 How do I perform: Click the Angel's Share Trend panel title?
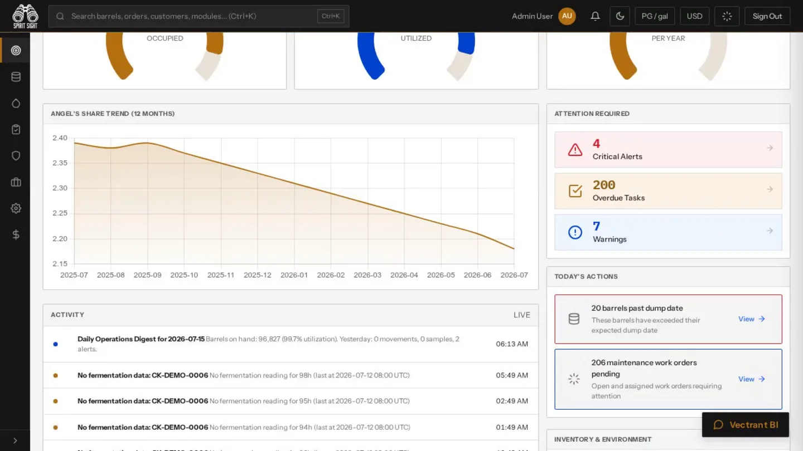[x=113, y=114]
